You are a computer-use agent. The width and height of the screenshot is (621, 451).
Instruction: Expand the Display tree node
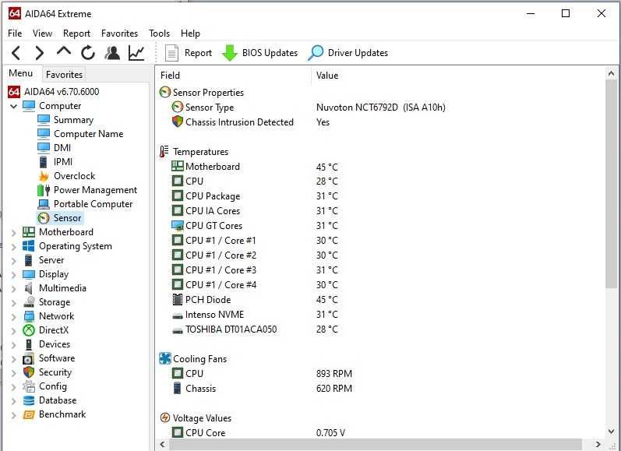click(14, 274)
